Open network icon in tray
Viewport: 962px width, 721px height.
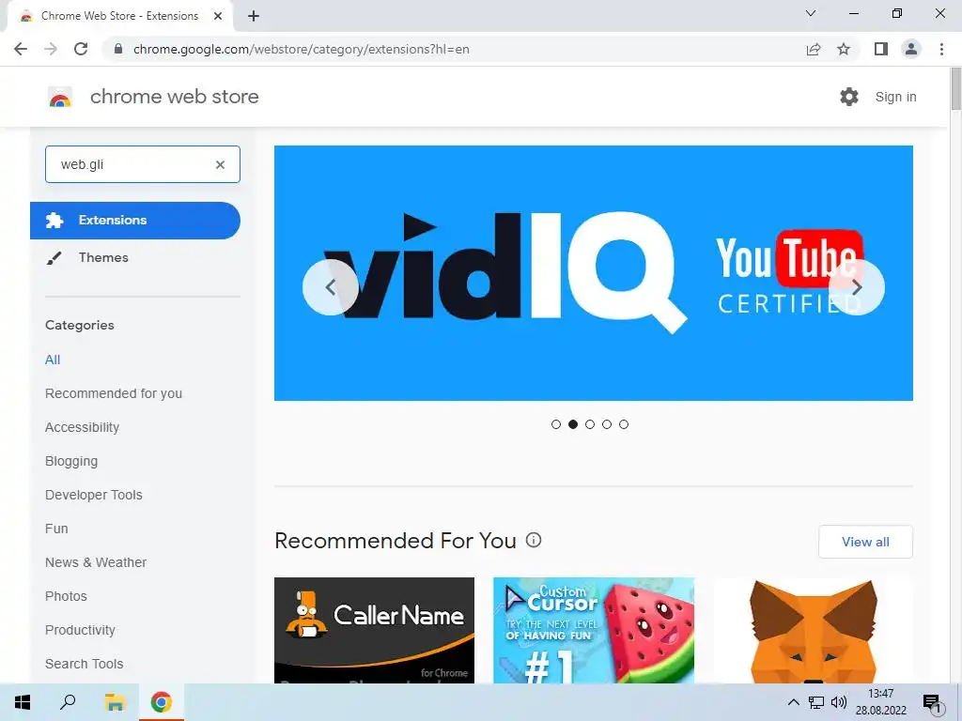pyautogui.click(x=816, y=702)
